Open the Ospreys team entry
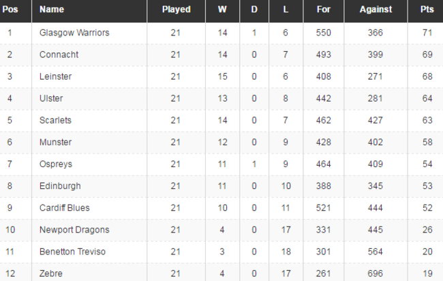The width and height of the screenshot is (443, 281). pos(57,164)
